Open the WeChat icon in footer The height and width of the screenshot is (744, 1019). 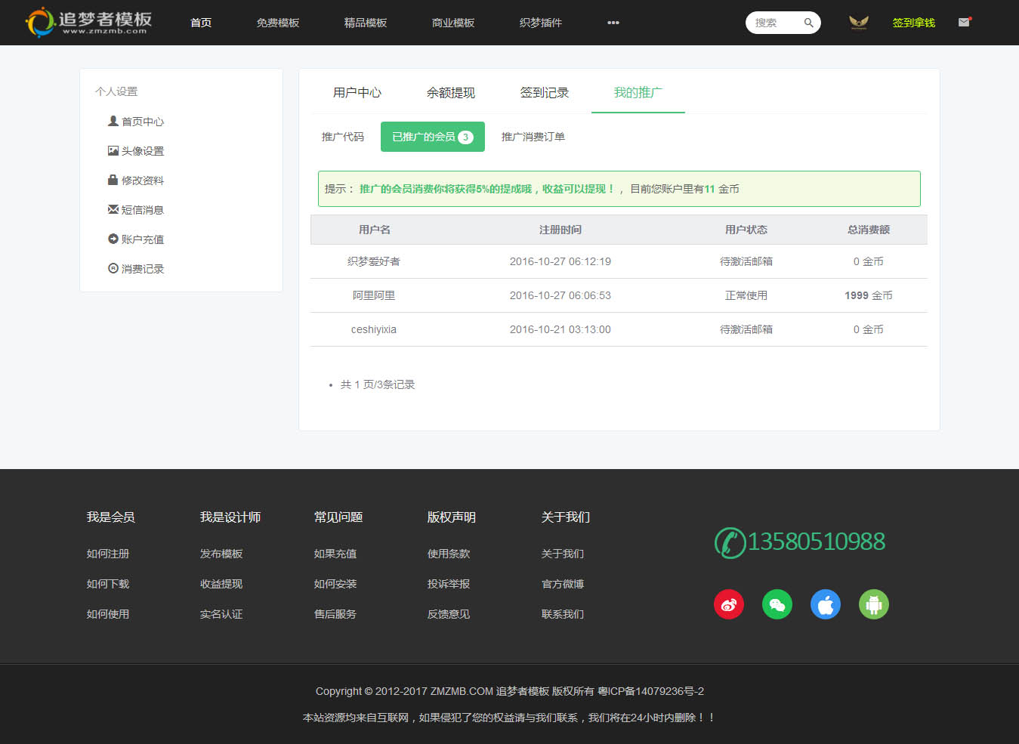coord(777,604)
